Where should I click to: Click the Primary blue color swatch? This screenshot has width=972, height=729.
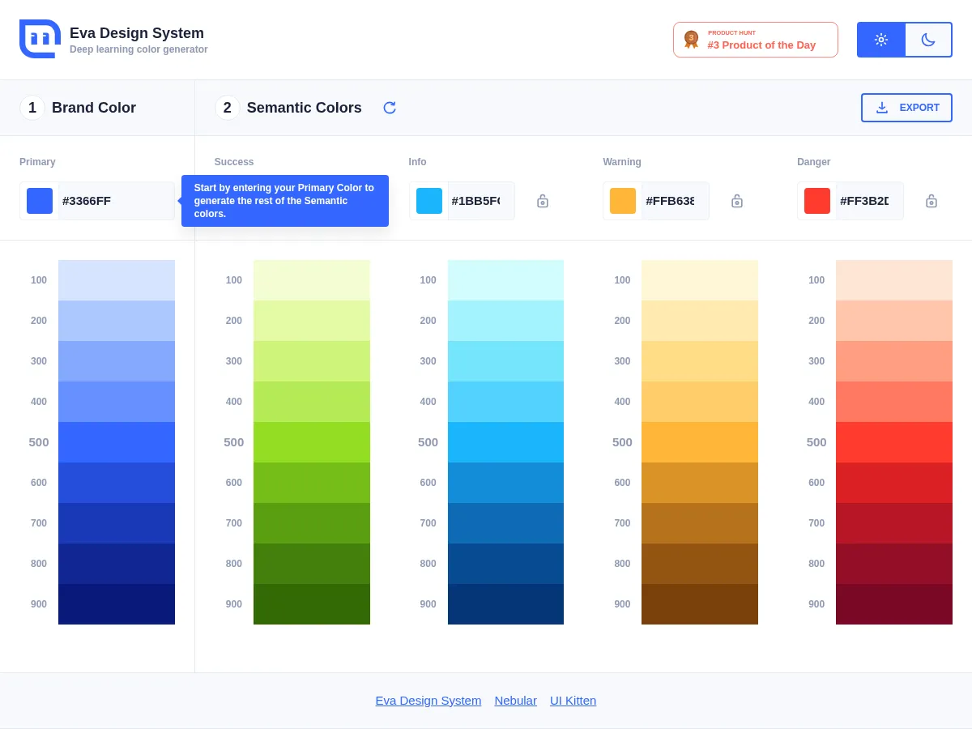pos(39,201)
